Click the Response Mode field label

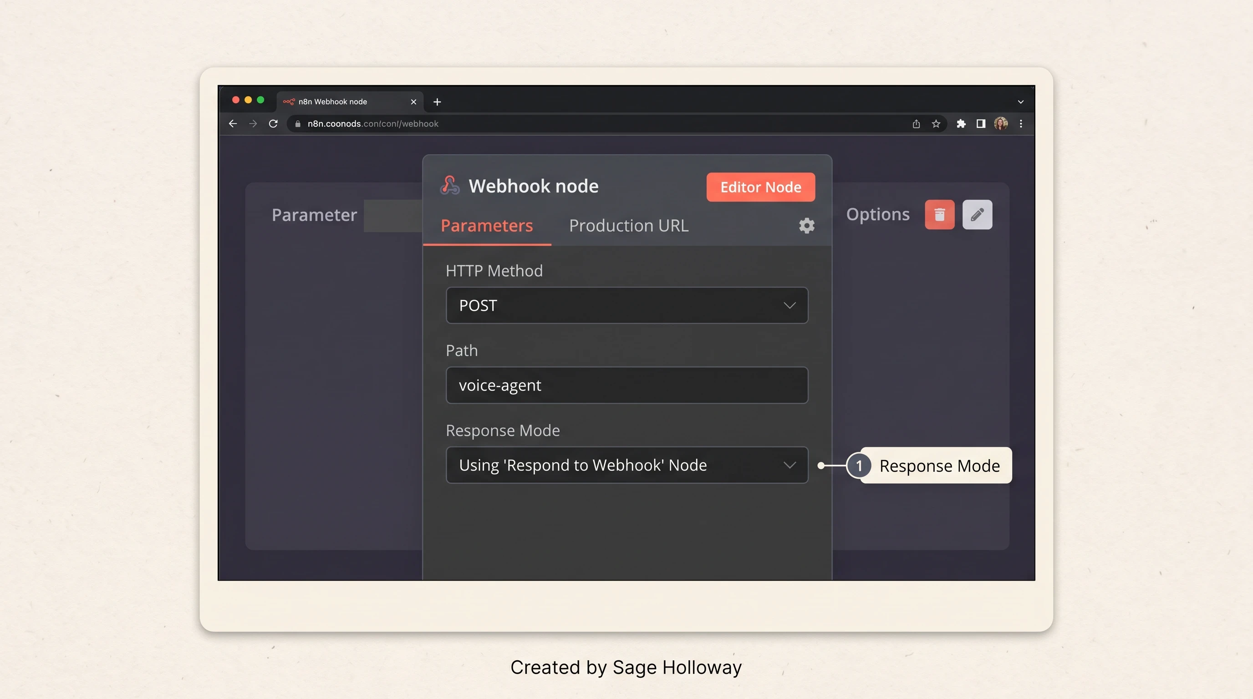[503, 430]
